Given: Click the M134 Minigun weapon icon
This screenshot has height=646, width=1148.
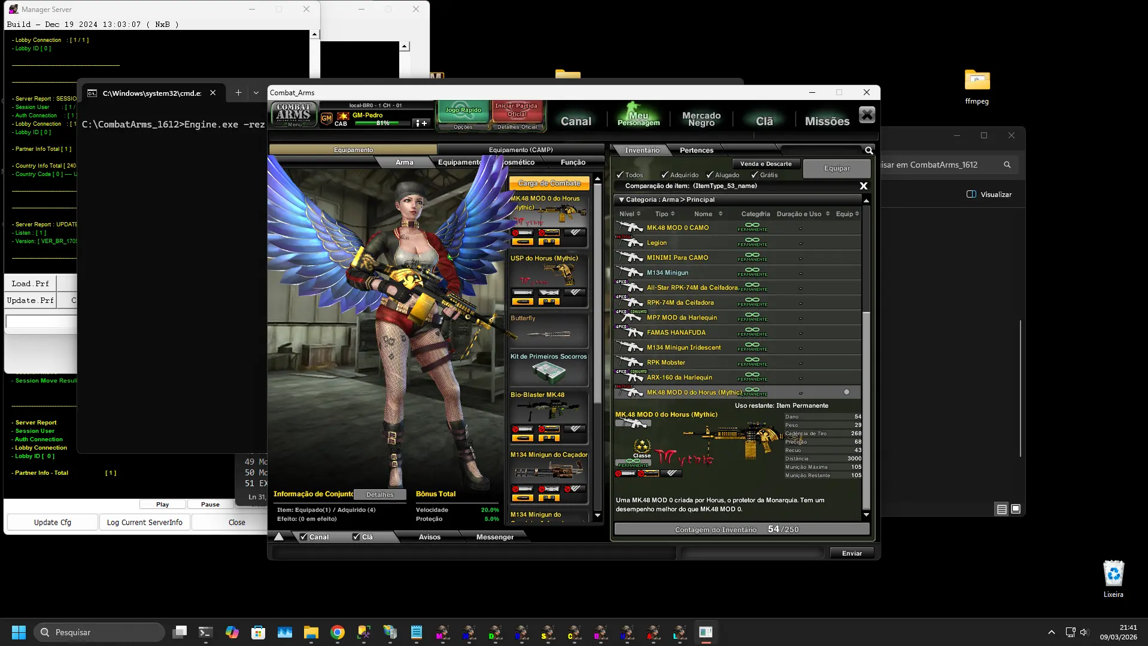Looking at the screenshot, I should pyautogui.click(x=630, y=272).
